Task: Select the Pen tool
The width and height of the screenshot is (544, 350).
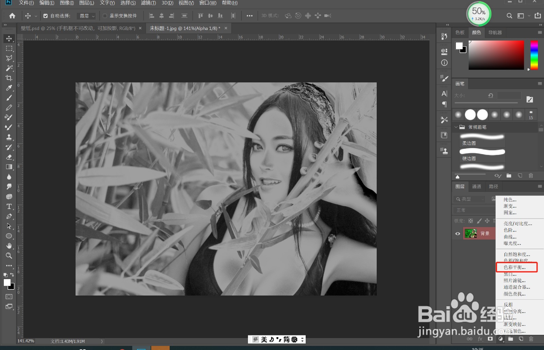Action: (x=9, y=216)
